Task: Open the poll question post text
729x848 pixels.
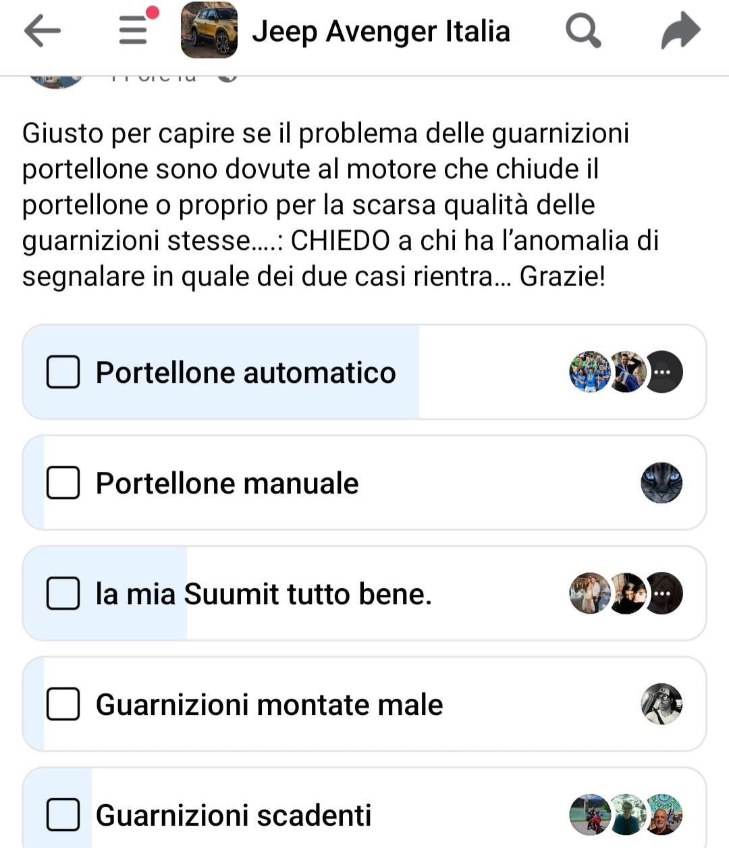Action: tap(340, 205)
